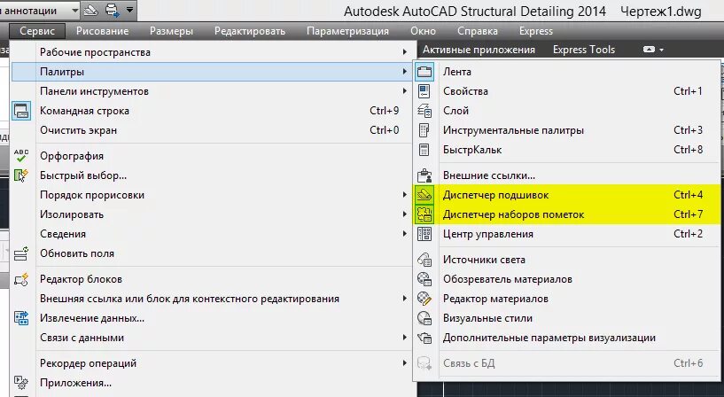Click the printer icon in the quick access toolbar
724x397 pixels.
pos(113,10)
